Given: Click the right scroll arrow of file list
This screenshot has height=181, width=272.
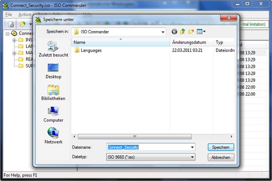Looking at the screenshot, I should (232, 136).
